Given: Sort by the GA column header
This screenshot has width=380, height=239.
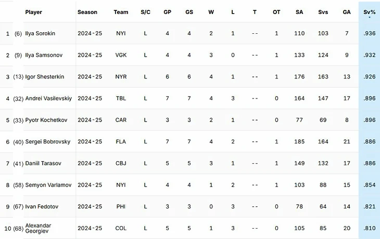Looking at the screenshot, I should coord(347,12).
